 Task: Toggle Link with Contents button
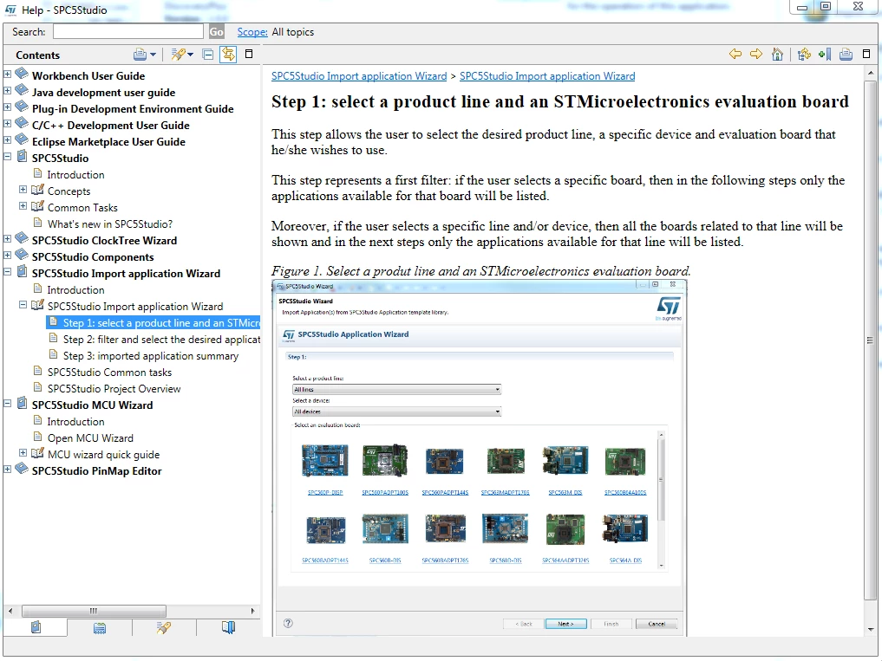228,55
